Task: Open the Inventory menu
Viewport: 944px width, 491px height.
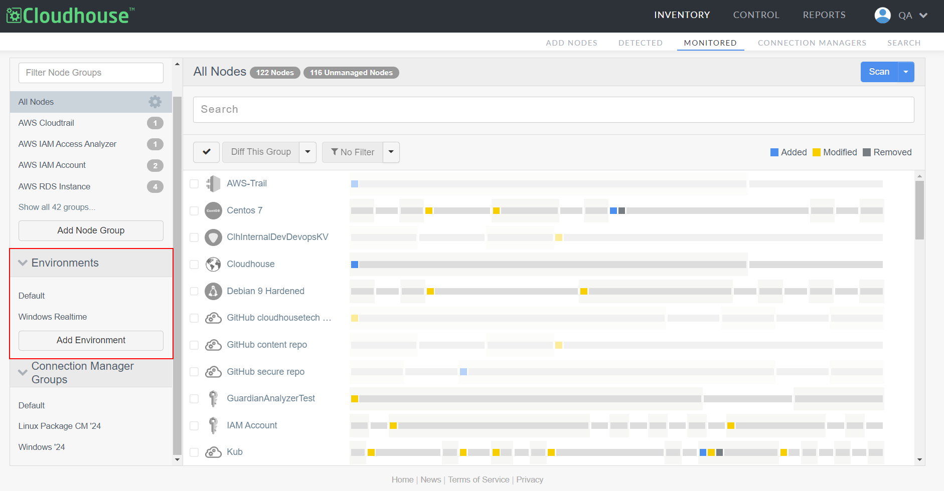Action: (x=682, y=15)
